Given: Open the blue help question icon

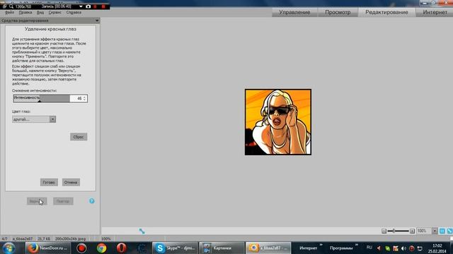Looking at the screenshot, I should pos(92,201).
